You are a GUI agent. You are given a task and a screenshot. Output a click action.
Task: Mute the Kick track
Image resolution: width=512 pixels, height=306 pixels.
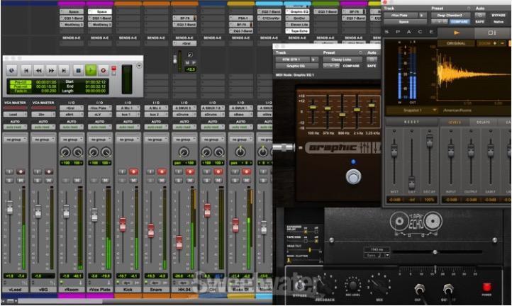[133, 180]
